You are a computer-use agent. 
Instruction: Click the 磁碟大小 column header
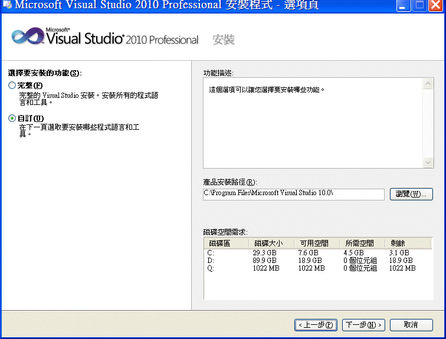coord(271,243)
